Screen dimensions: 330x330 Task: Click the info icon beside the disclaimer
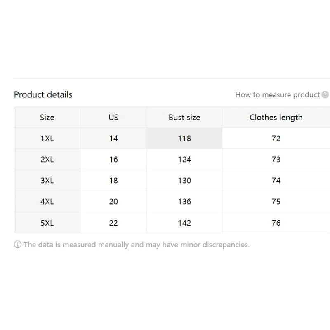[x=18, y=245]
